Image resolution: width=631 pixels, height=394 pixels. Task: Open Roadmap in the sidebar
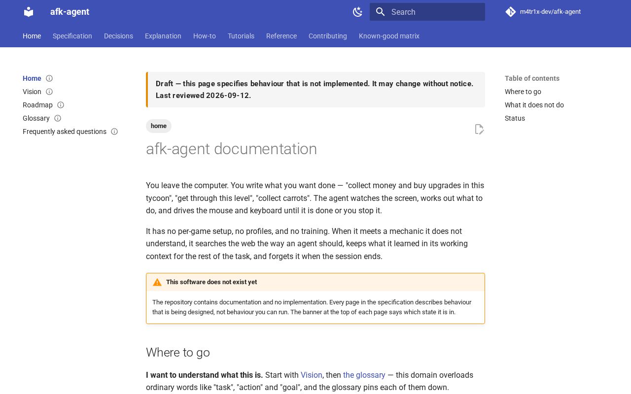(37, 105)
